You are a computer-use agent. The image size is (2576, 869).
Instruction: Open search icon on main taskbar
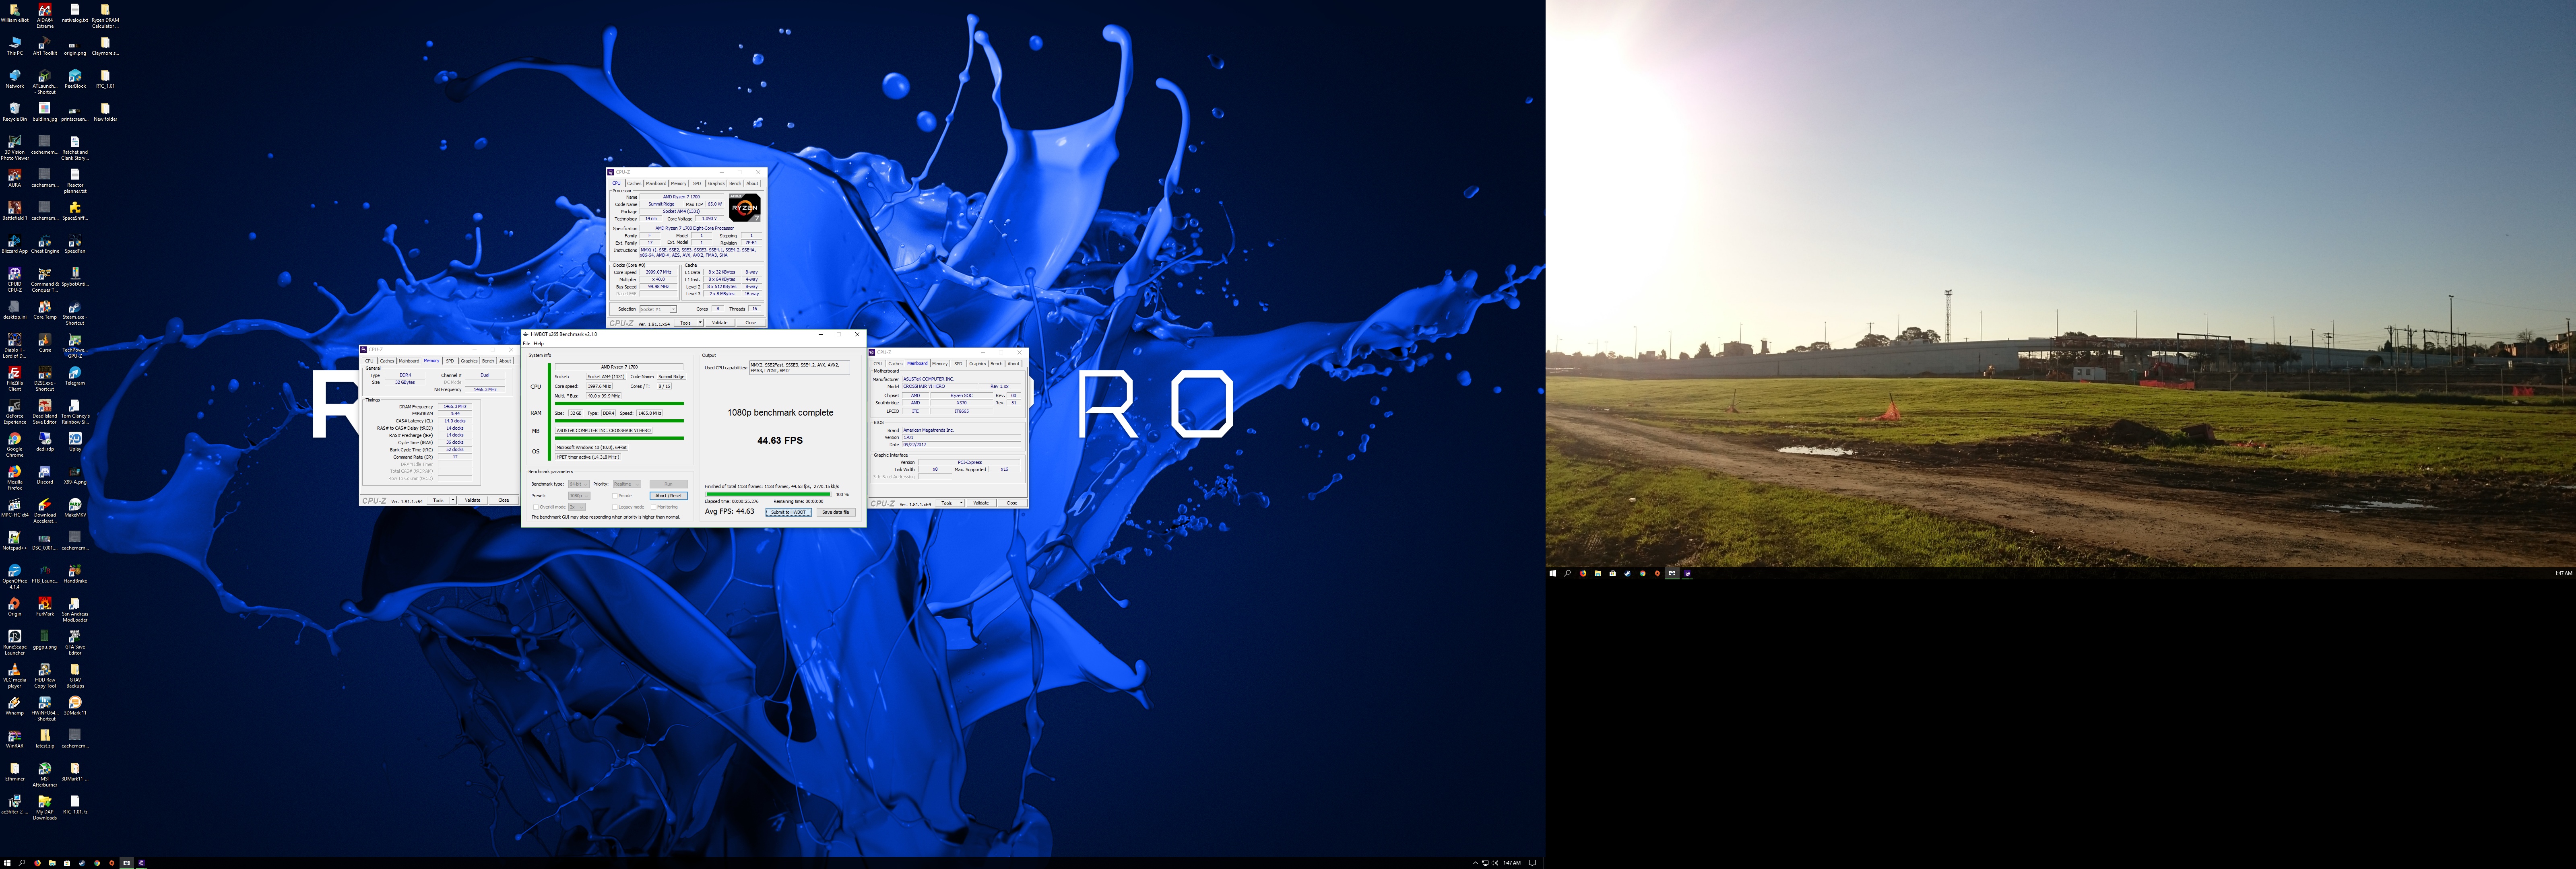22,862
